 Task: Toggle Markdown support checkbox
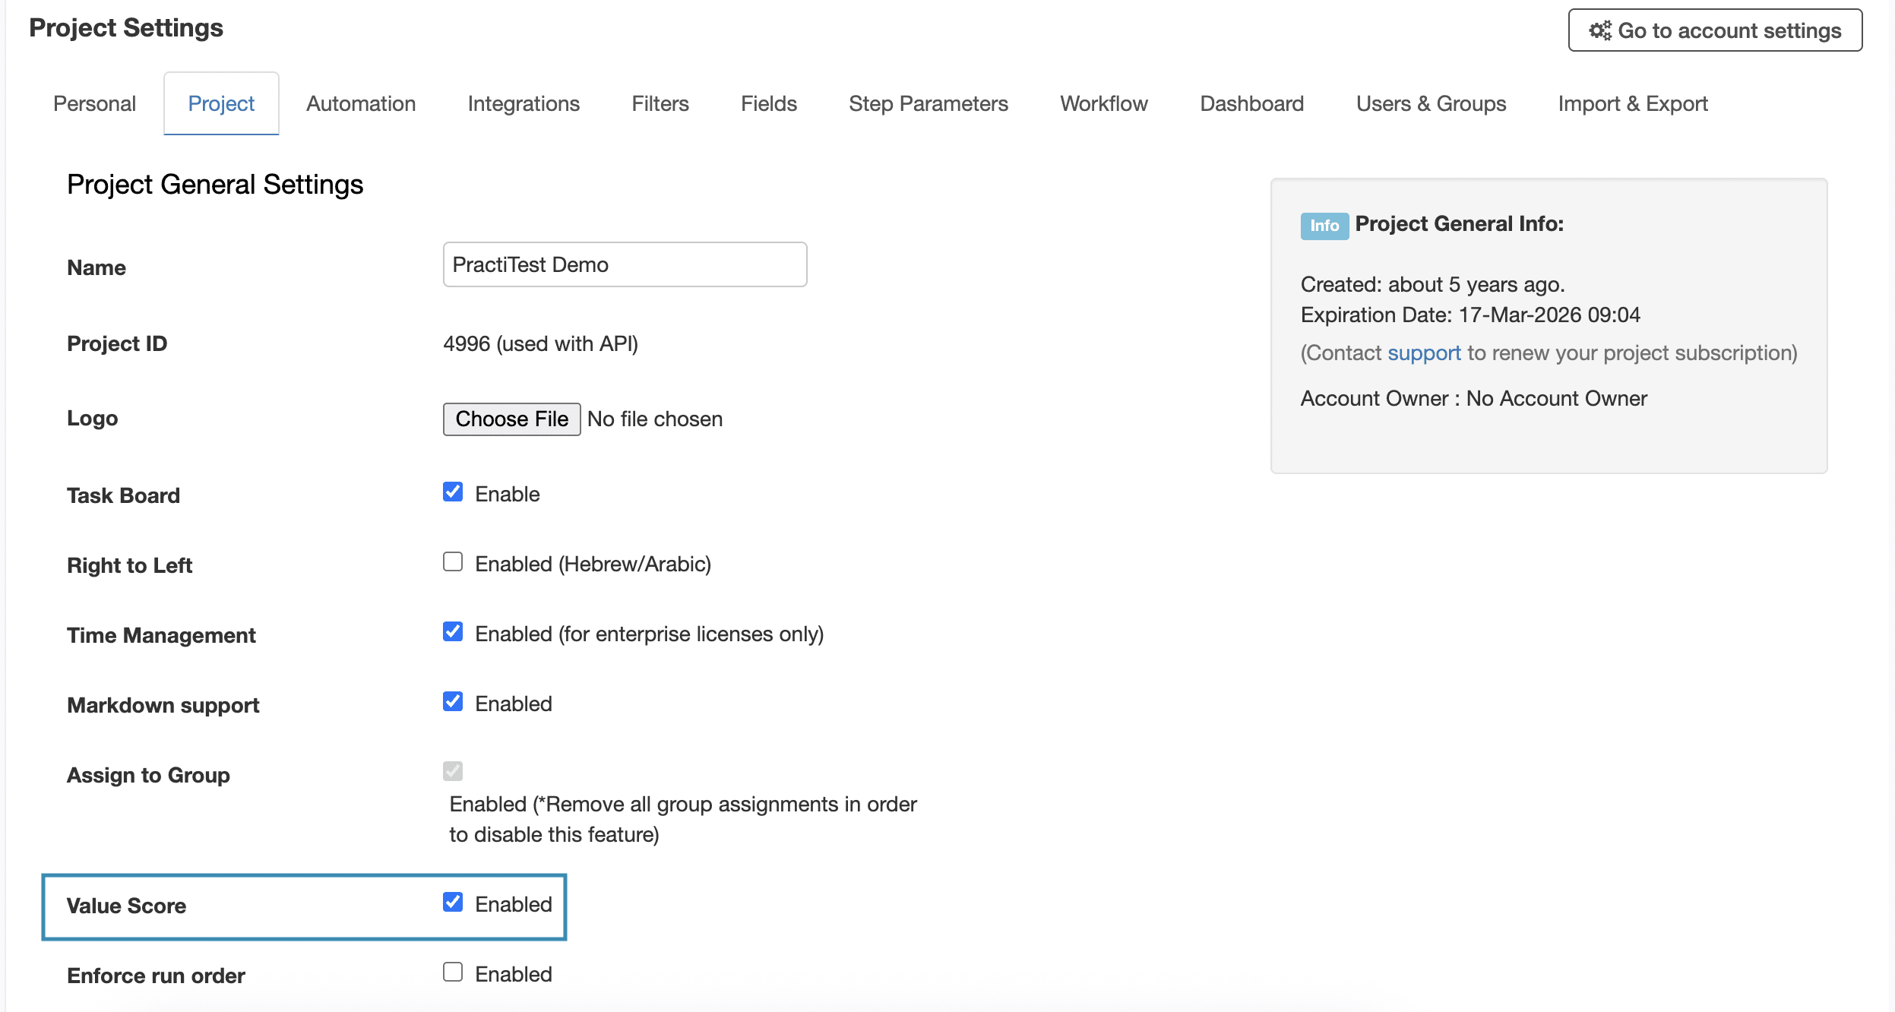click(453, 702)
